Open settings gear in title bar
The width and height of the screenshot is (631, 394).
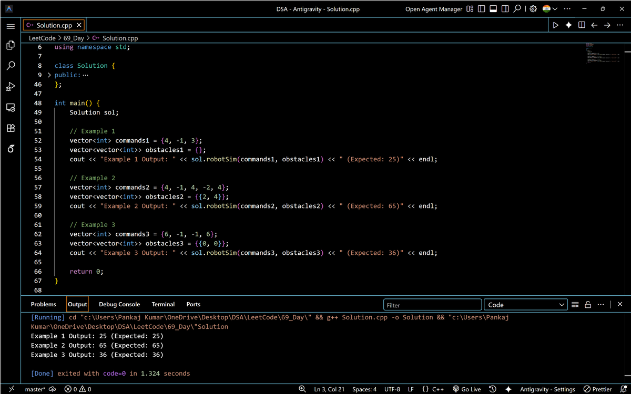pos(533,9)
